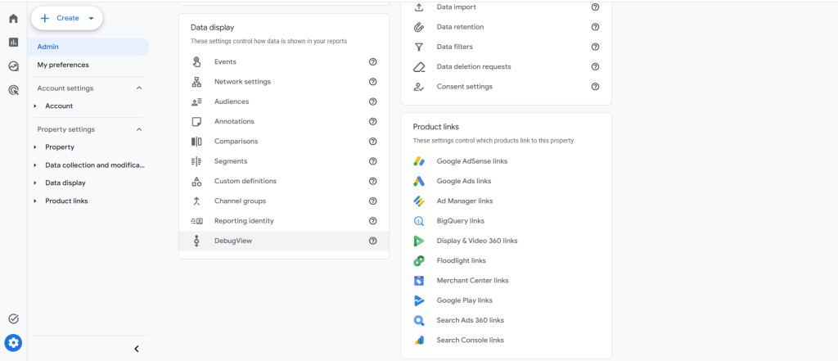Click the help icon beside Reporting identity
838x361 pixels.
click(x=373, y=221)
